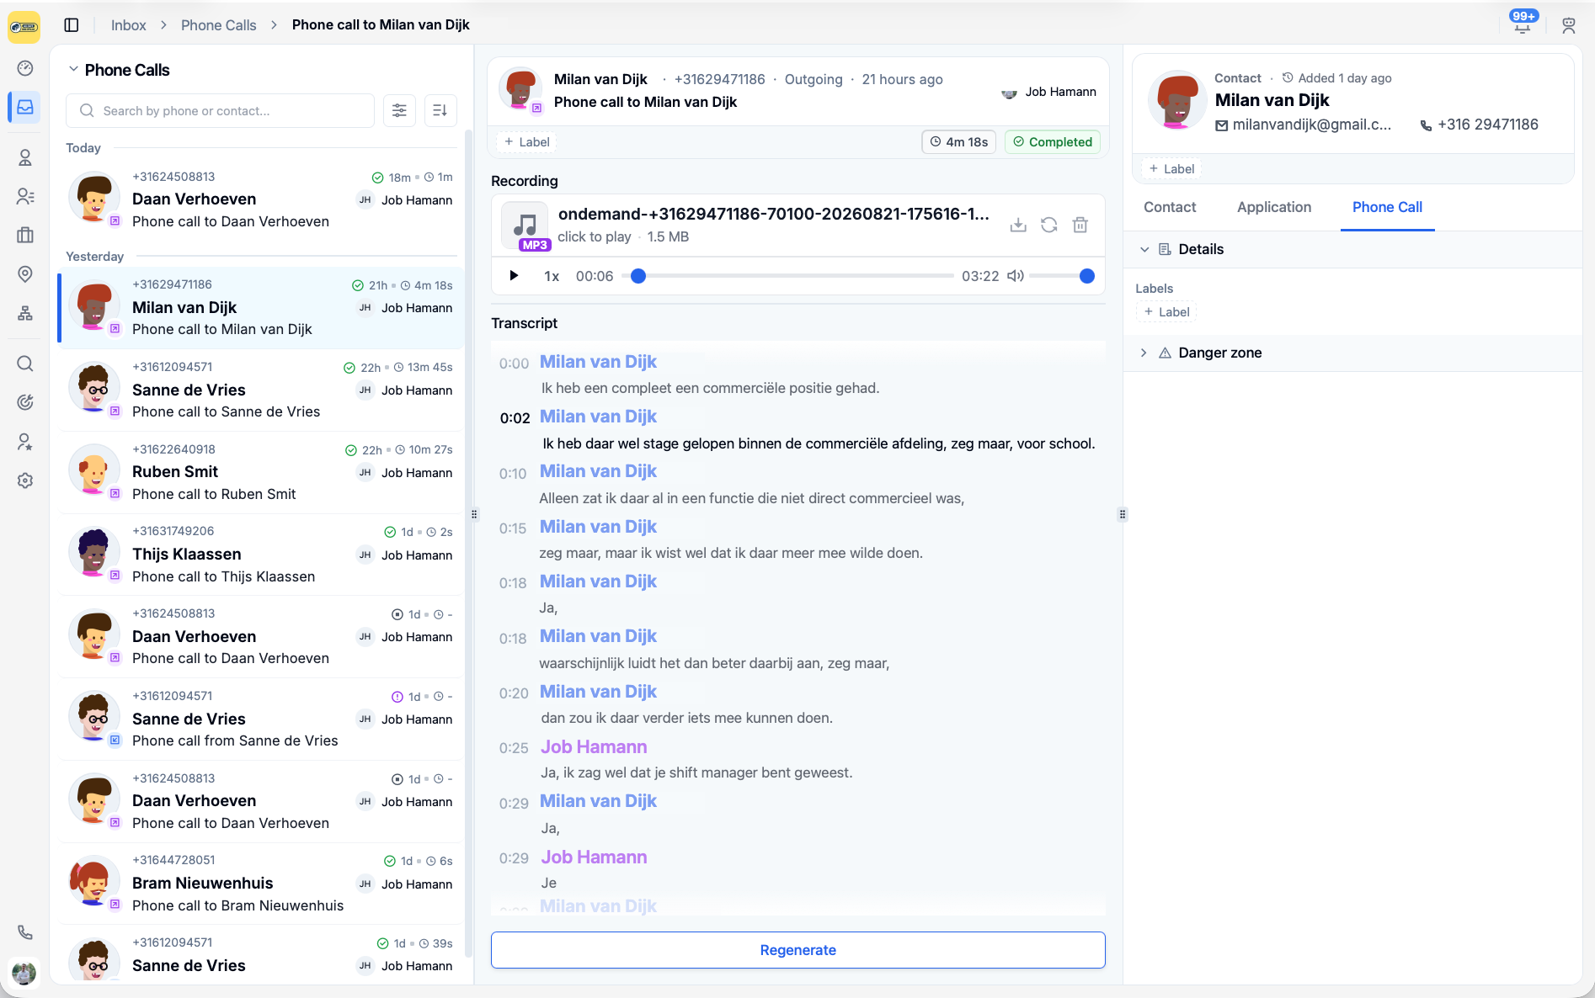1595x998 pixels.
Task: Open the Inbox icon in sidebar
Action: tap(25, 108)
